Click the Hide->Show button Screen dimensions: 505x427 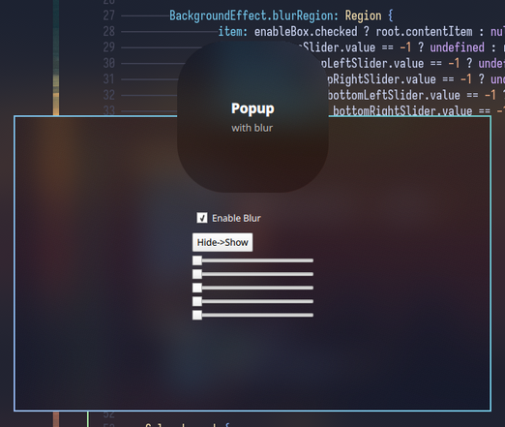click(x=223, y=242)
